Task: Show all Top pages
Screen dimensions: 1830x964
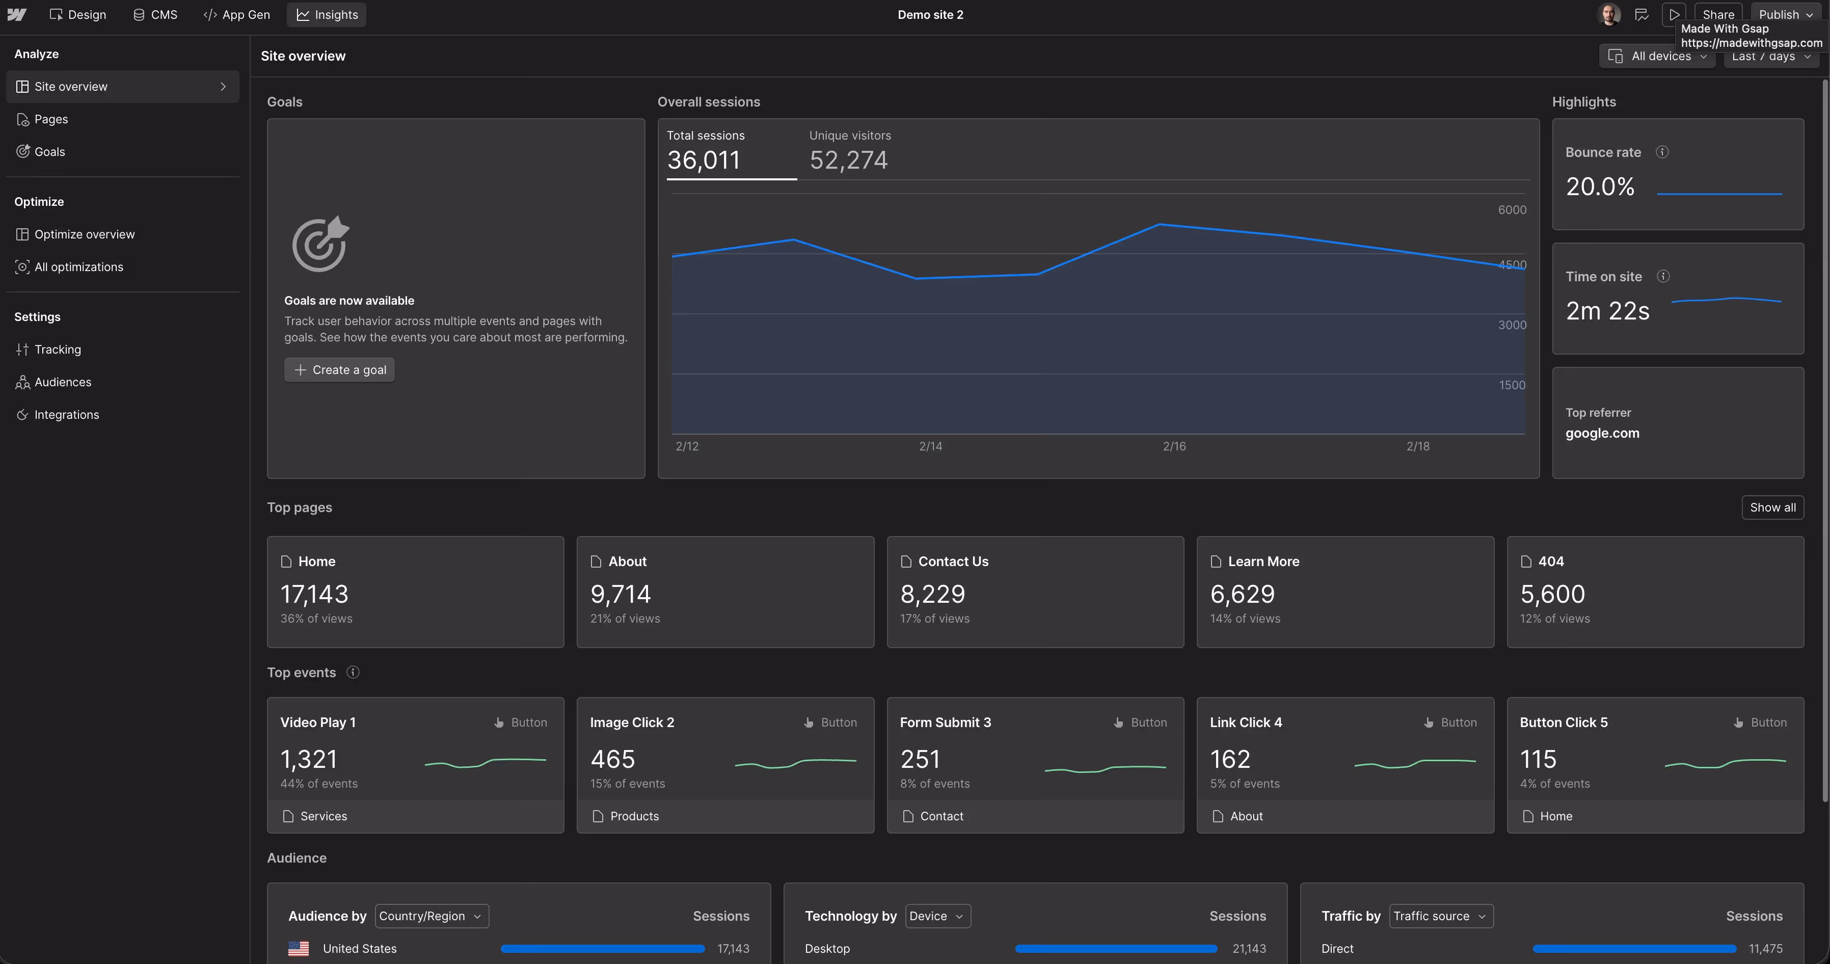Action: pos(1772,506)
